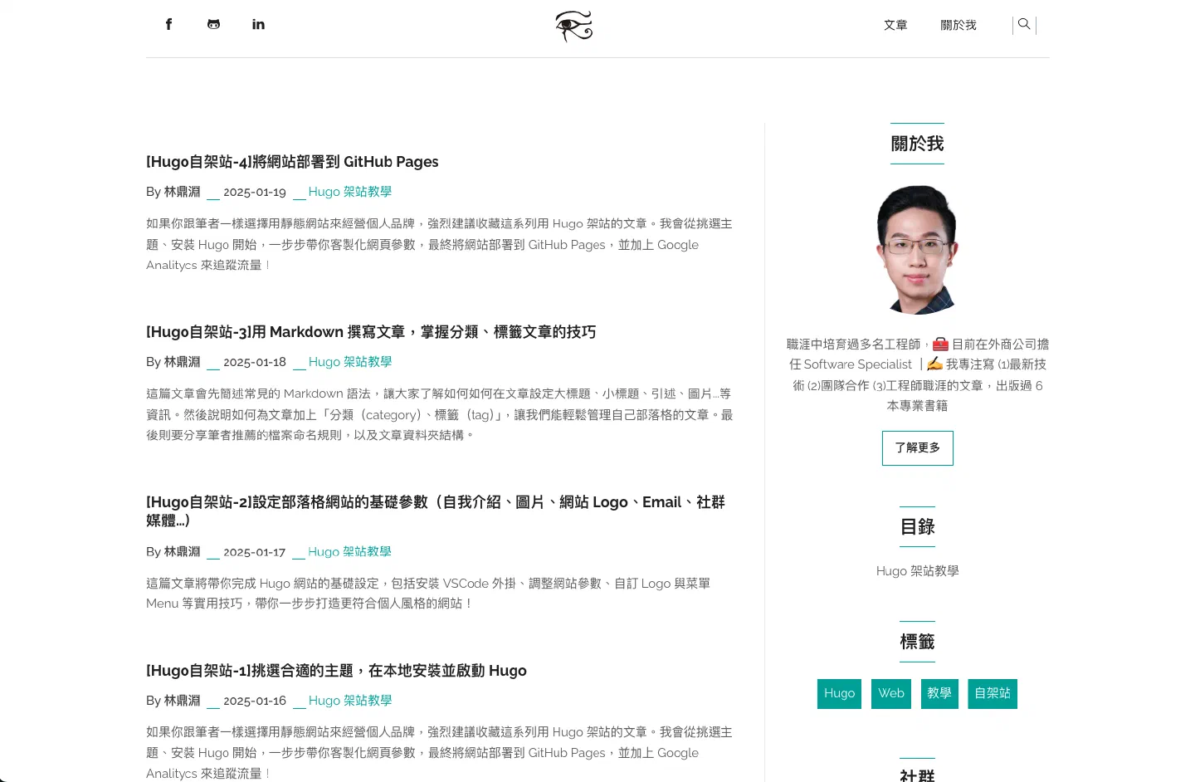
Task: Click the 標籤 sidebar heading
Action: click(918, 642)
